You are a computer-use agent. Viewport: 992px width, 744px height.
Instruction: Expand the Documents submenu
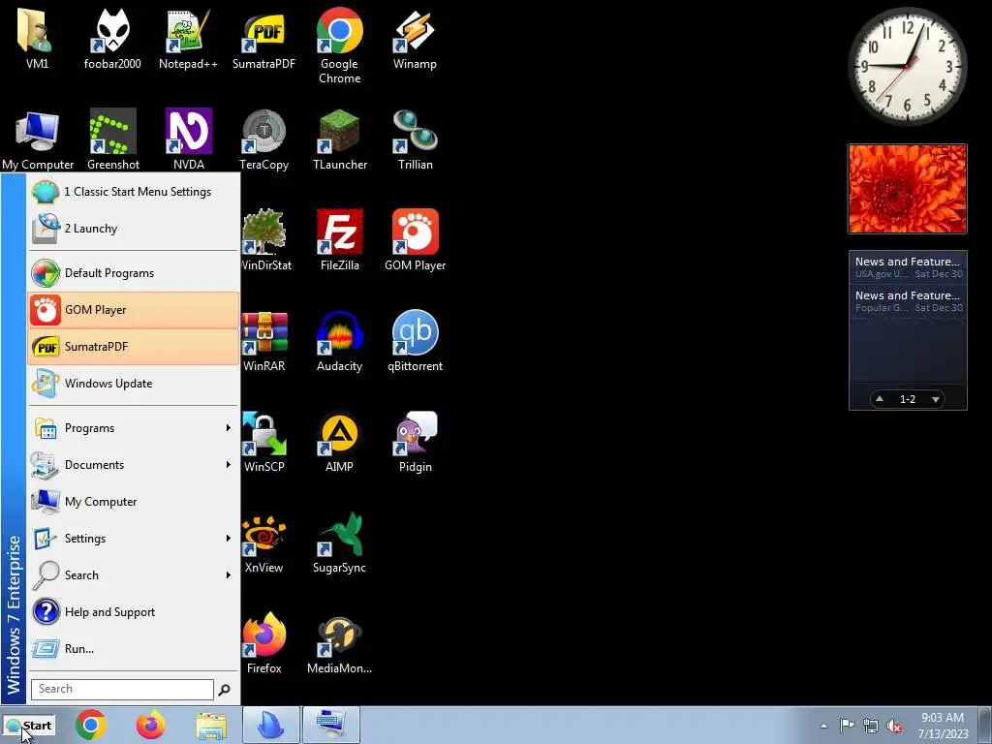click(x=134, y=464)
